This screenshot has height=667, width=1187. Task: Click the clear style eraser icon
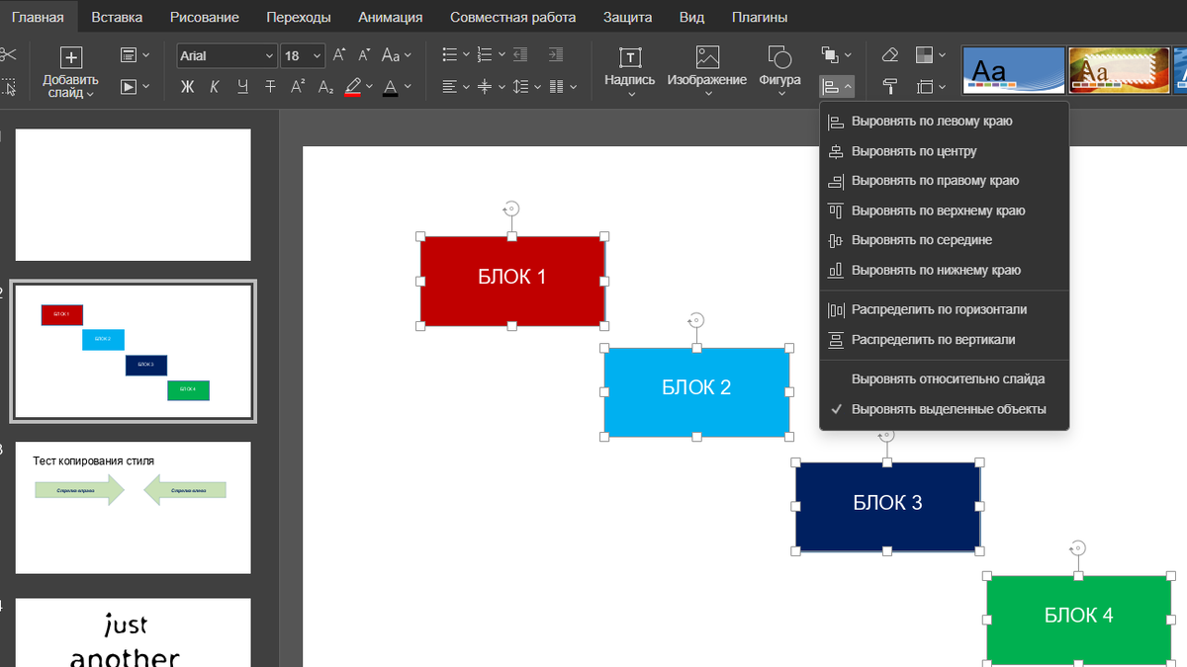point(889,55)
